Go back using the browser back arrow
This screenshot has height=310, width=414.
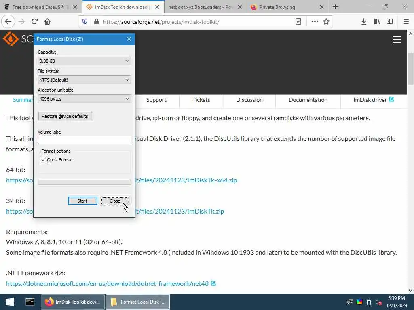8,22
